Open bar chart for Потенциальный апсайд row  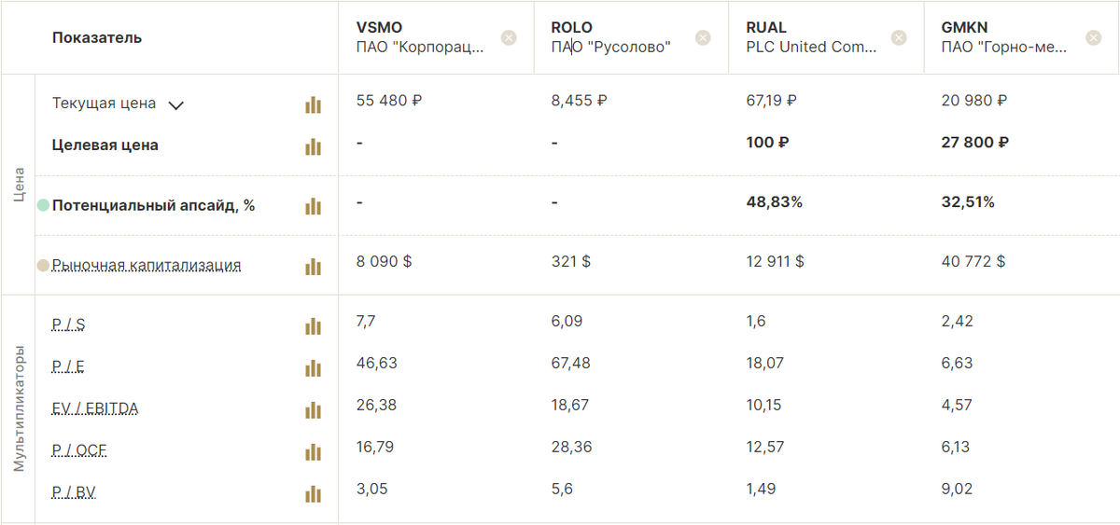pos(313,206)
